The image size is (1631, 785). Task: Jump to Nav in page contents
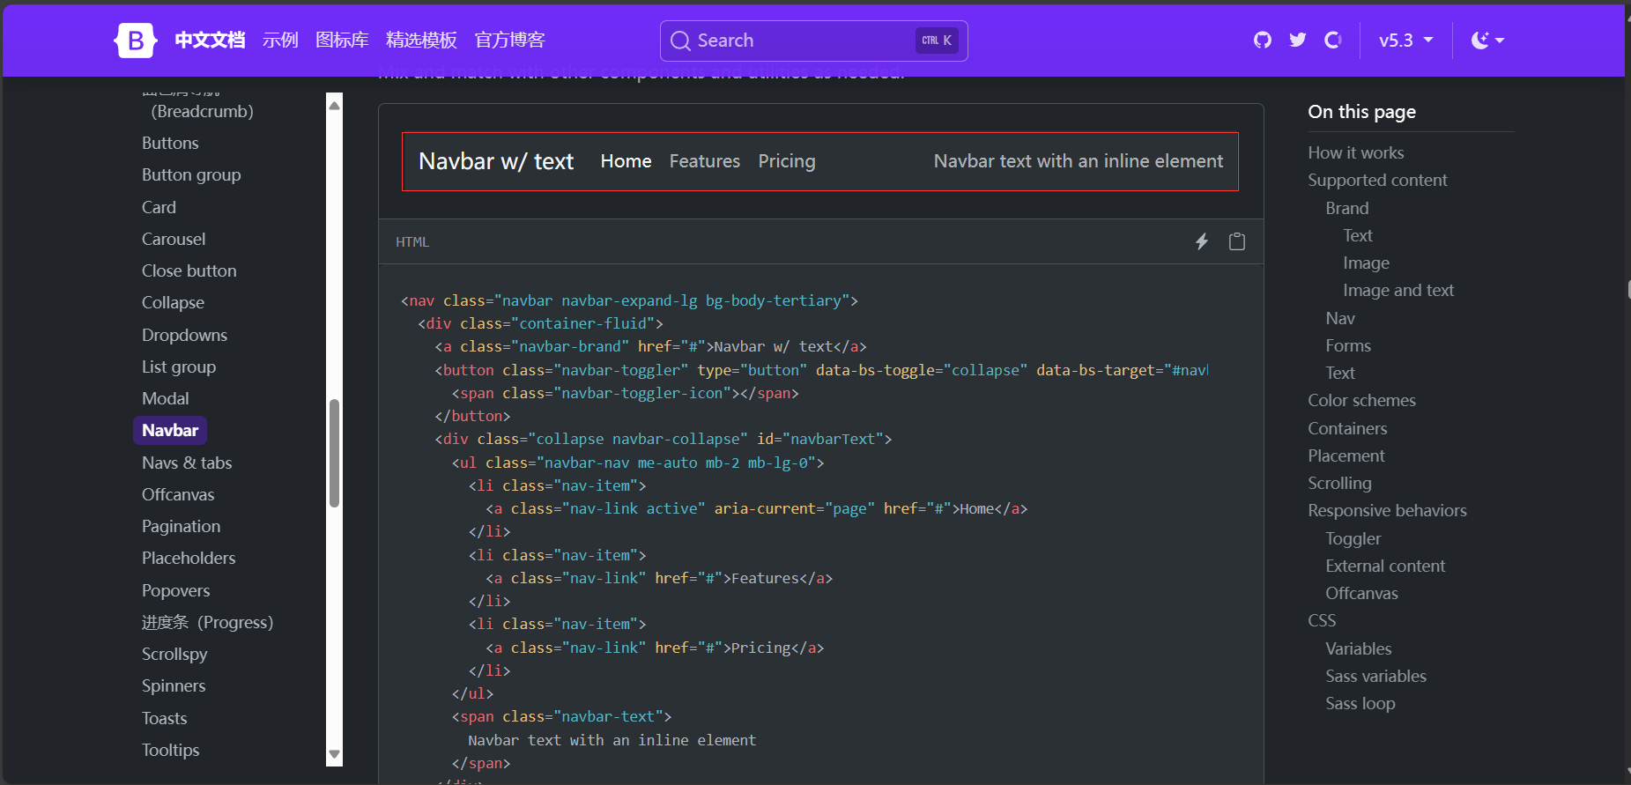[x=1340, y=318]
